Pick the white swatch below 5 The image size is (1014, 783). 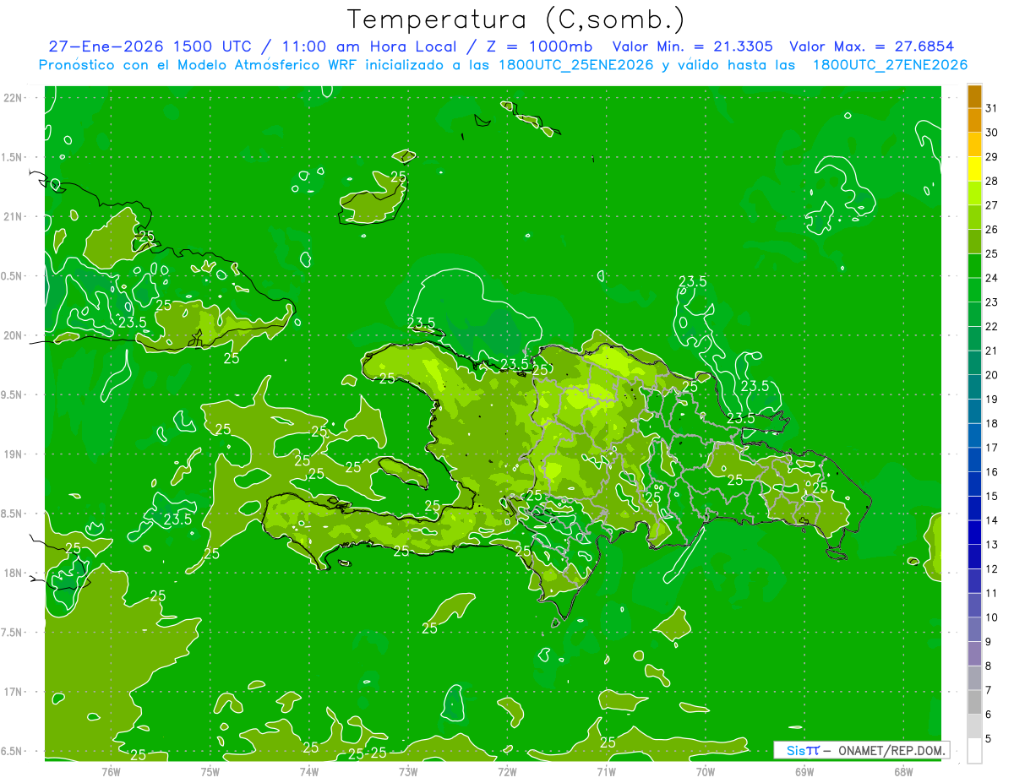point(974,751)
